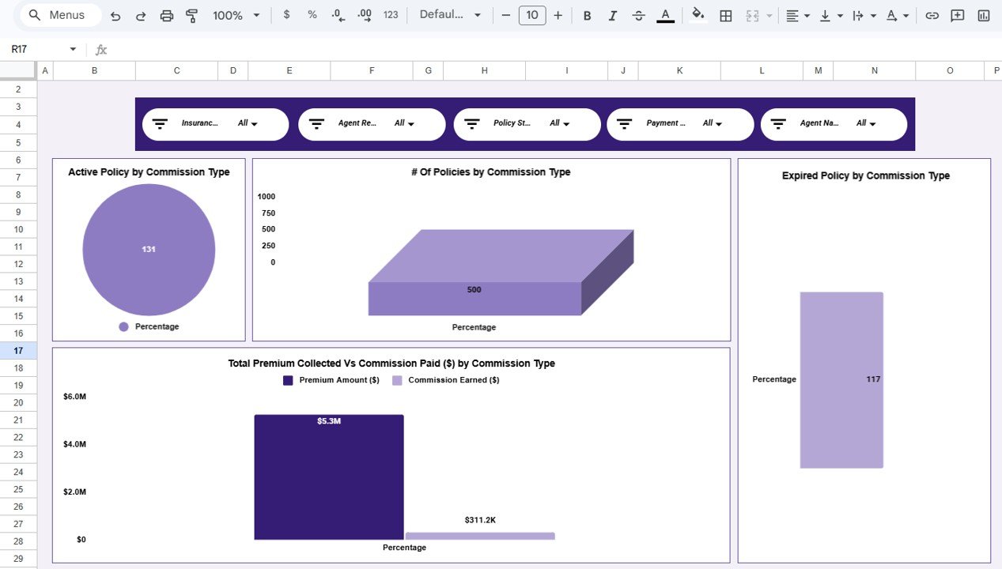The width and height of the screenshot is (1002, 569).
Task: Open the zoom level menu
Action: (x=235, y=14)
